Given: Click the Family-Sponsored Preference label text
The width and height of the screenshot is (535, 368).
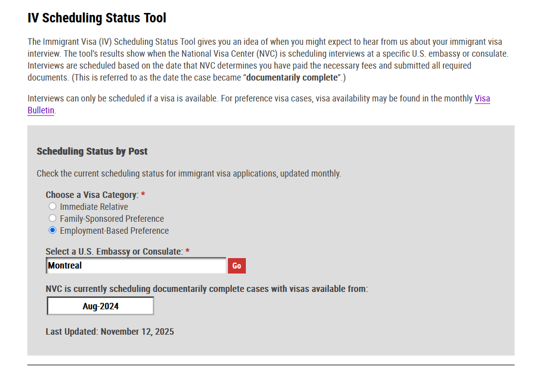Looking at the screenshot, I should [x=111, y=219].
